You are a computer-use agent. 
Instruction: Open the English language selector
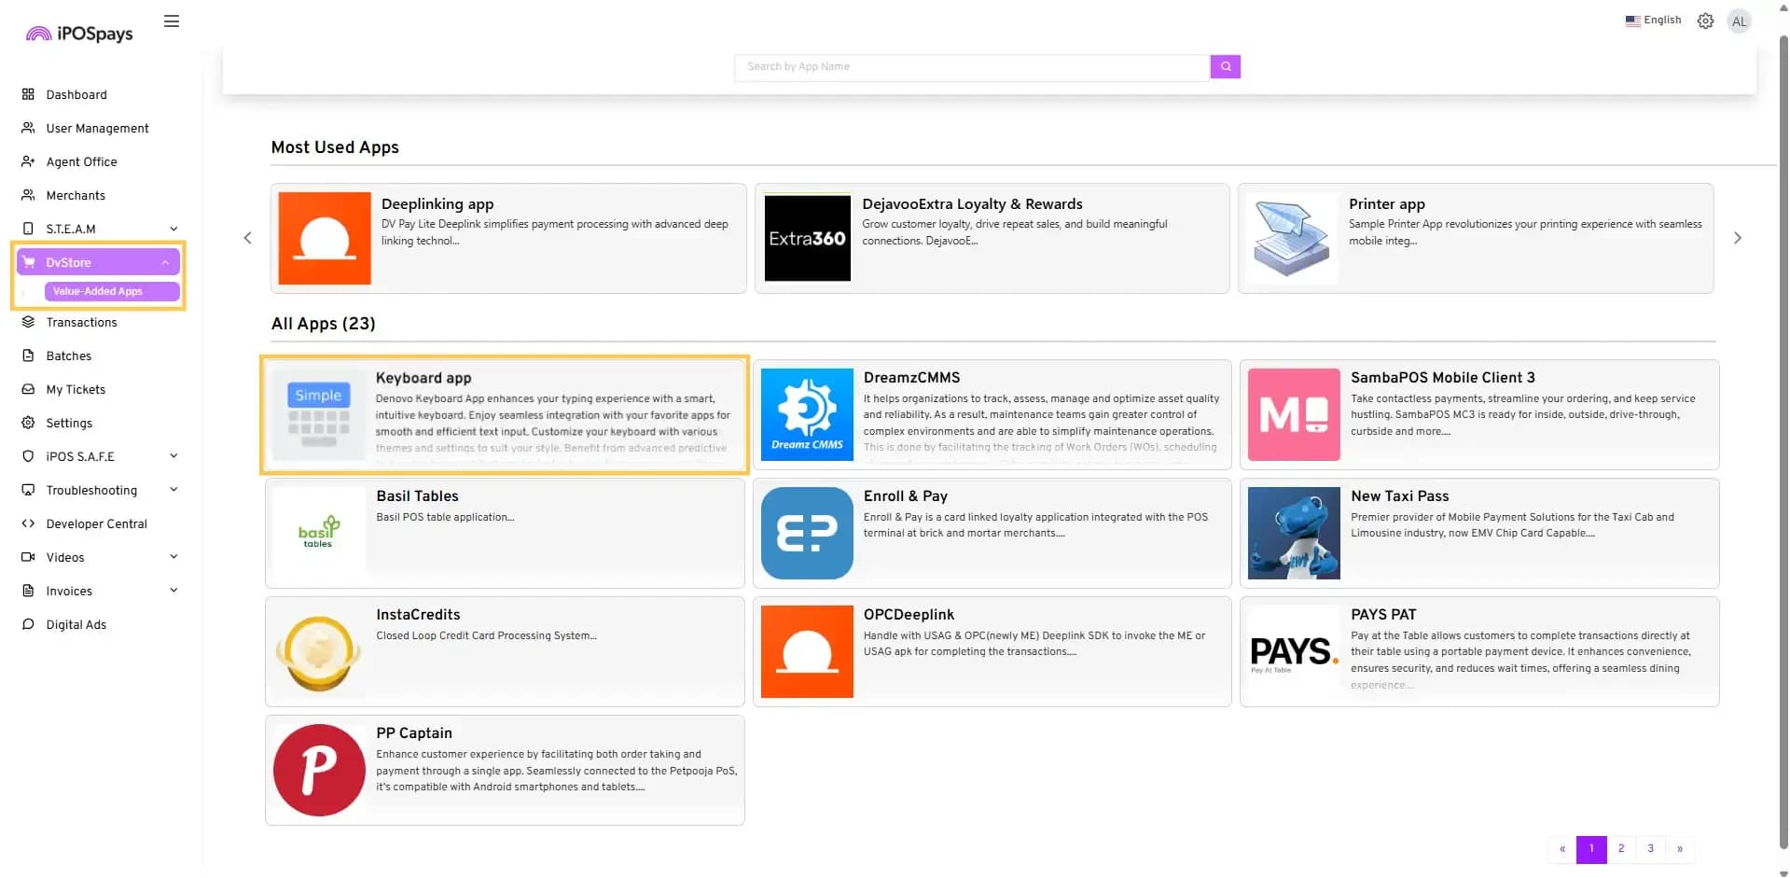1653,21
